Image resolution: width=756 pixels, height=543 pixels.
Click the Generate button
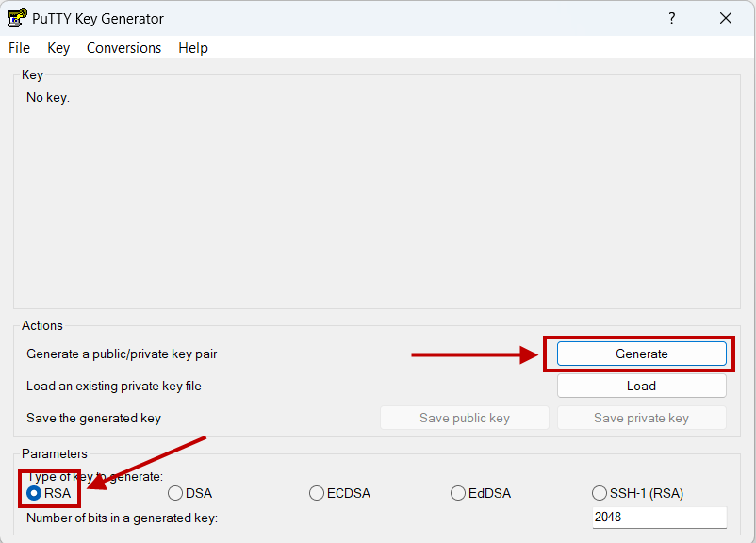642,354
